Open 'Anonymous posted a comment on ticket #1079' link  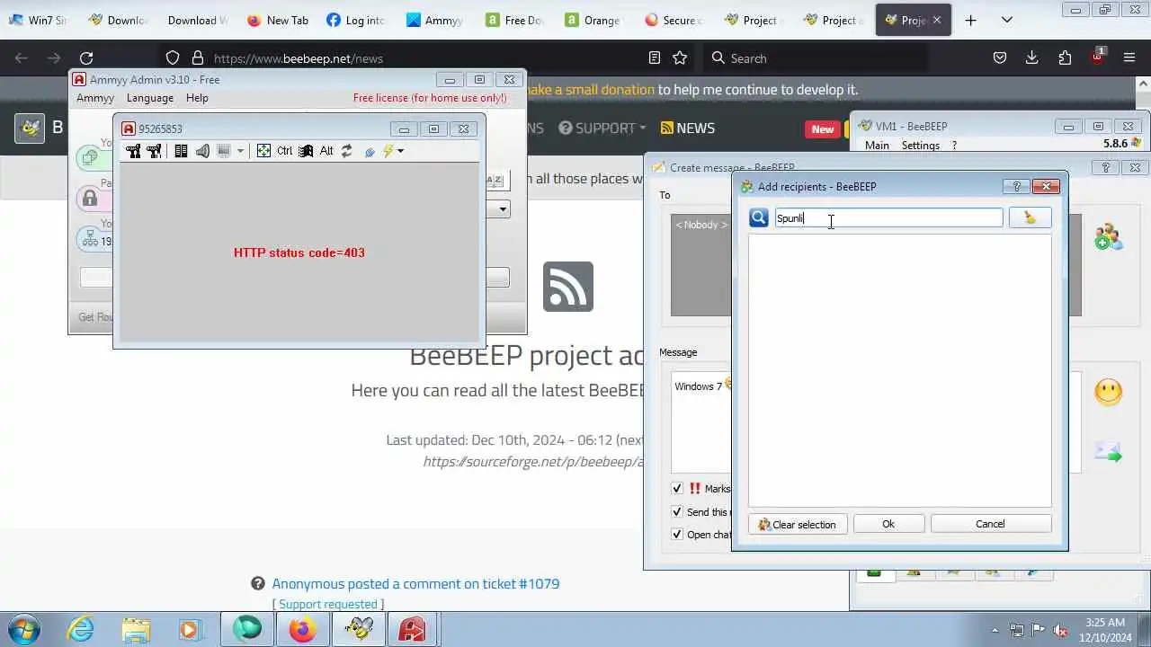415,584
